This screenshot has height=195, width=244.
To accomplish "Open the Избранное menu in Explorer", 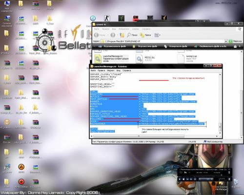I will (x=124, y=29).
